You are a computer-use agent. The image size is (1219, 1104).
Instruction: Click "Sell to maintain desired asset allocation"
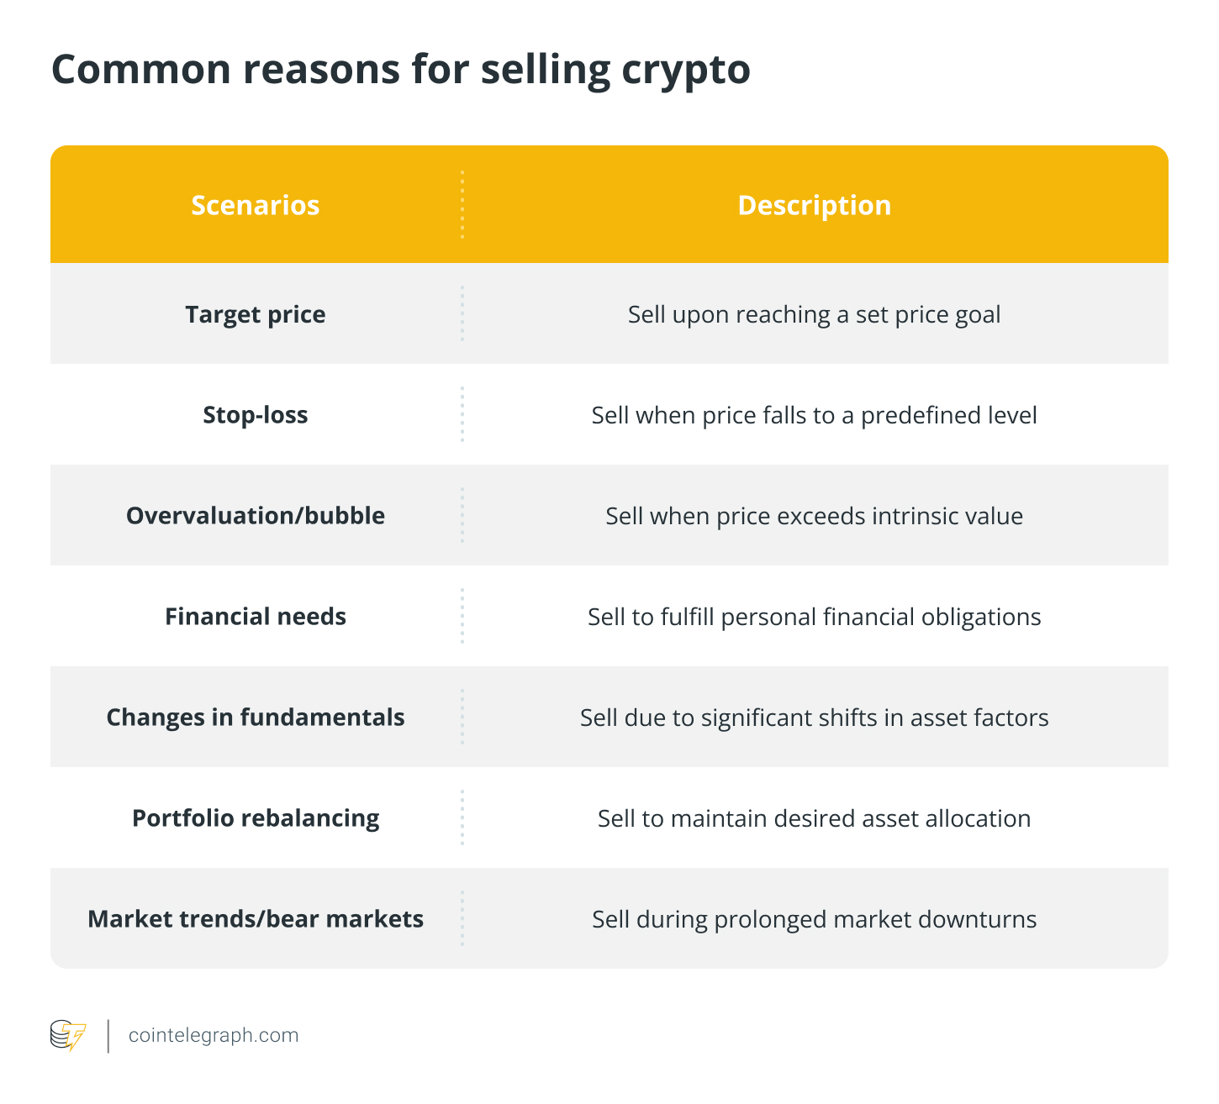[x=814, y=818]
